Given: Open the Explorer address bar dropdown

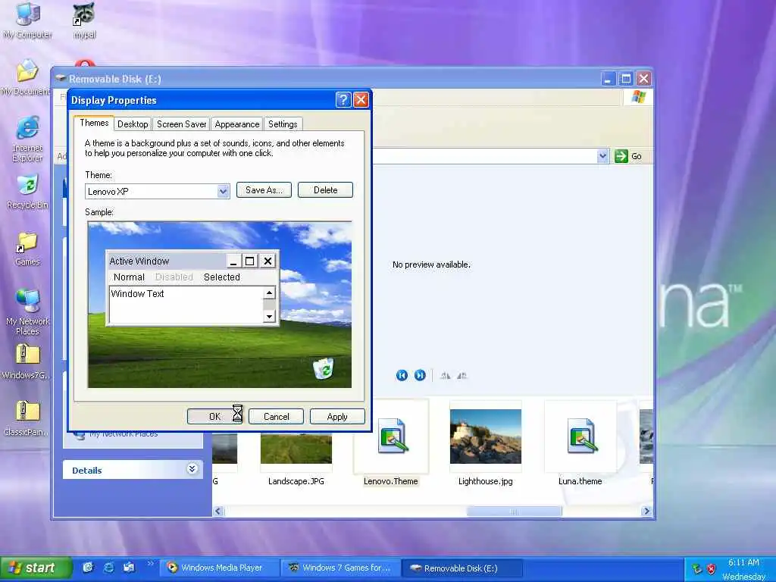Looking at the screenshot, I should tap(602, 156).
